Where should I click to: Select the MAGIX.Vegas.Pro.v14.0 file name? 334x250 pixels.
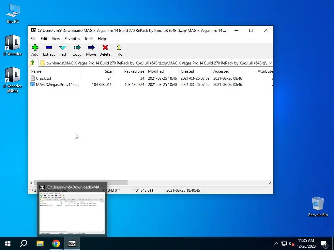point(57,85)
